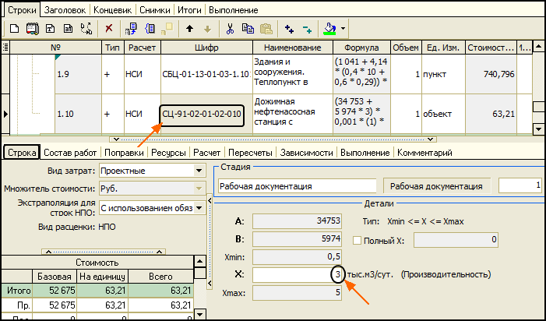Click the blue document with grid icon

132,29
